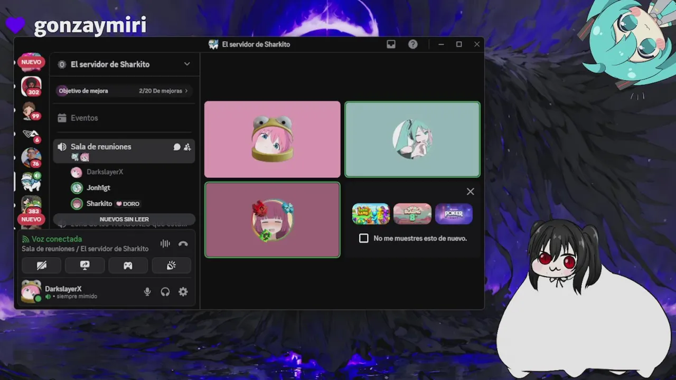
Task: Open the Sala de reuniones text chat
Action: coord(177,147)
